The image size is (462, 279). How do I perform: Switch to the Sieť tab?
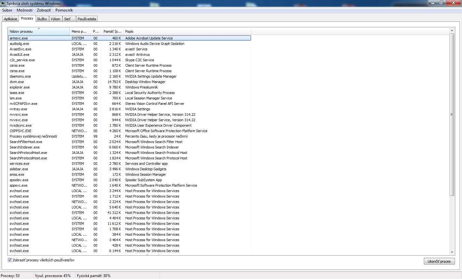(x=69, y=19)
